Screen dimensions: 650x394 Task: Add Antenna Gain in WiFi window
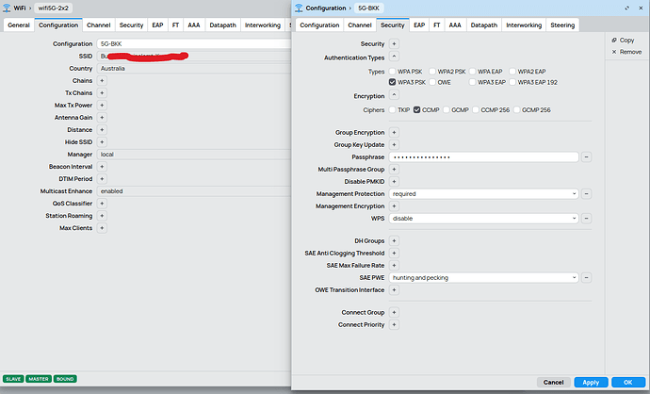click(x=102, y=118)
